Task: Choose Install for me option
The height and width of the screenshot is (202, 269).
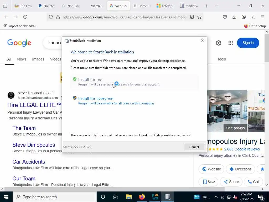Action: (x=134, y=82)
